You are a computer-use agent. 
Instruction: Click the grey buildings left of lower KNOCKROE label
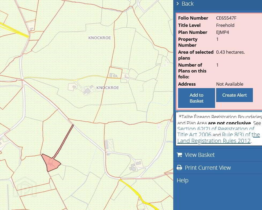point(88,90)
